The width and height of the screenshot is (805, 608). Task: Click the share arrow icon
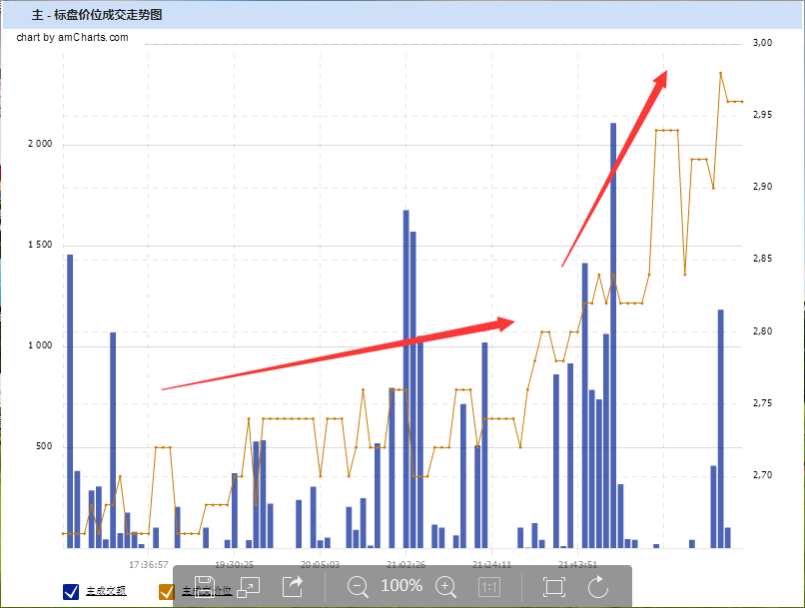pyautogui.click(x=294, y=586)
